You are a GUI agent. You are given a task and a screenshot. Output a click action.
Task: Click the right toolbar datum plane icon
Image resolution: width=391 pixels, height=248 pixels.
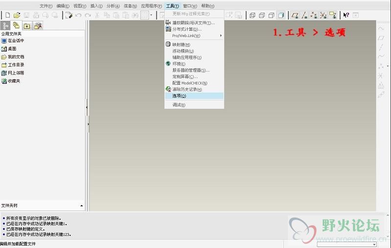(x=381, y=38)
